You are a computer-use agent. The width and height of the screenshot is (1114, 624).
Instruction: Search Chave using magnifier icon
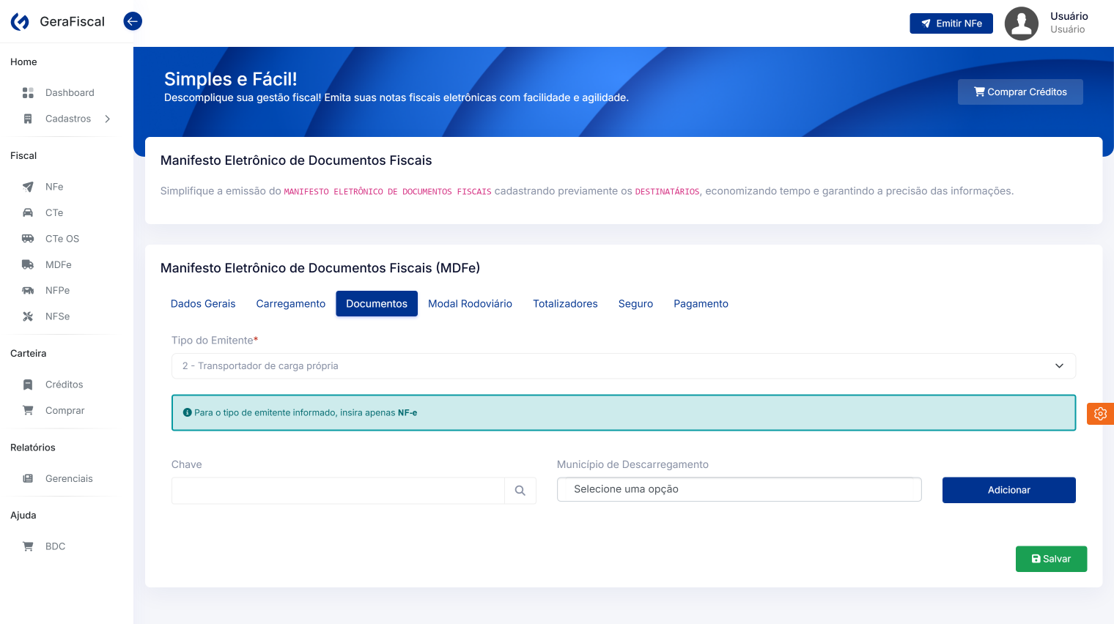pyautogui.click(x=520, y=491)
